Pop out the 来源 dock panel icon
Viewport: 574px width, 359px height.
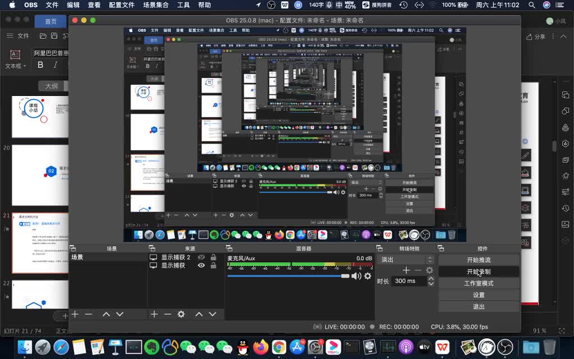(152, 248)
